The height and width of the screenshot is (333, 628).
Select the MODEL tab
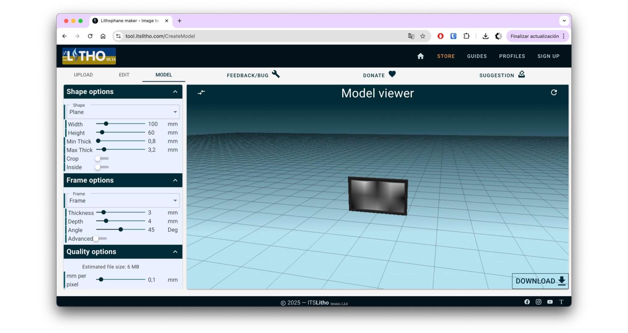pyautogui.click(x=164, y=75)
